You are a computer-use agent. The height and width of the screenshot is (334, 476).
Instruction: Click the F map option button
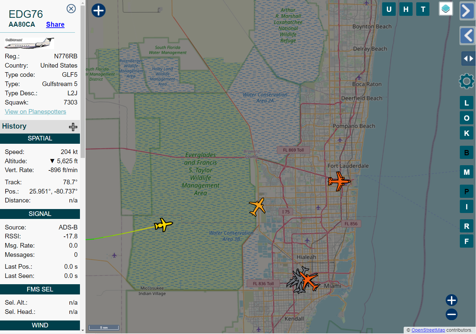(466, 241)
